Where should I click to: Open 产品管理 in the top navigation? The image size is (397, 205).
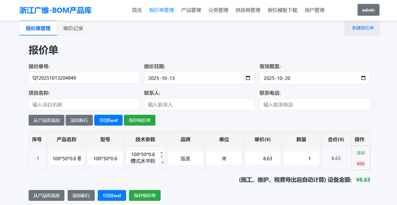click(x=191, y=10)
